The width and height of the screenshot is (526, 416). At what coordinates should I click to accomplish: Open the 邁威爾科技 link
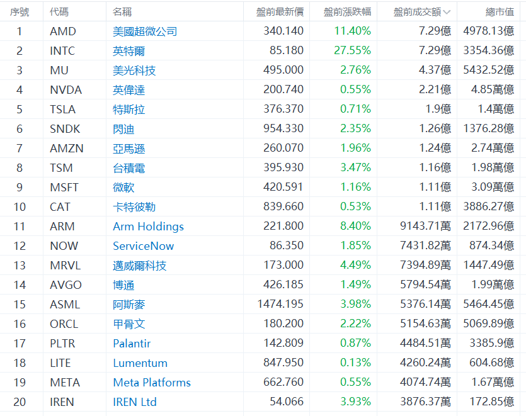[140, 266]
